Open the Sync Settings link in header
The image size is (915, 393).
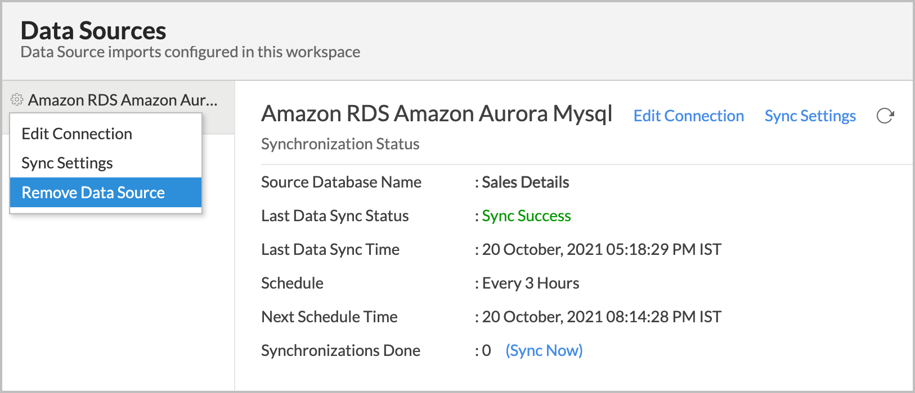(810, 116)
